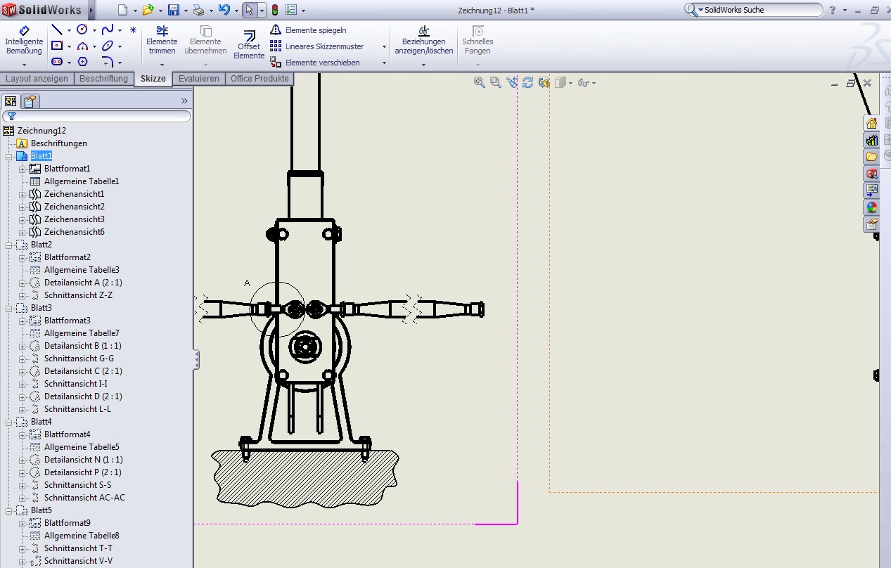Screen dimensions: 891x568
Task: Select the Point sketch tool
Action: point(133,30)
